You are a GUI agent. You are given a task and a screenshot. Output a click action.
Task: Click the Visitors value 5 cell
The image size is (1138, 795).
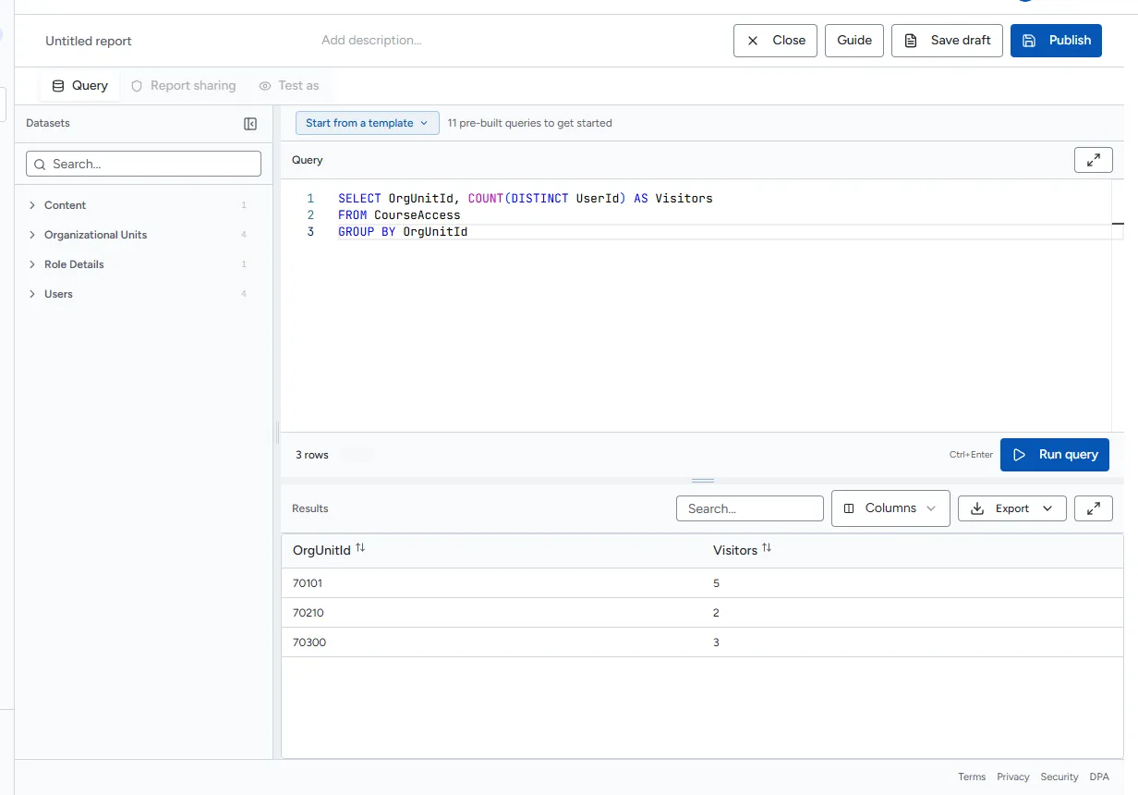[913, 583]
